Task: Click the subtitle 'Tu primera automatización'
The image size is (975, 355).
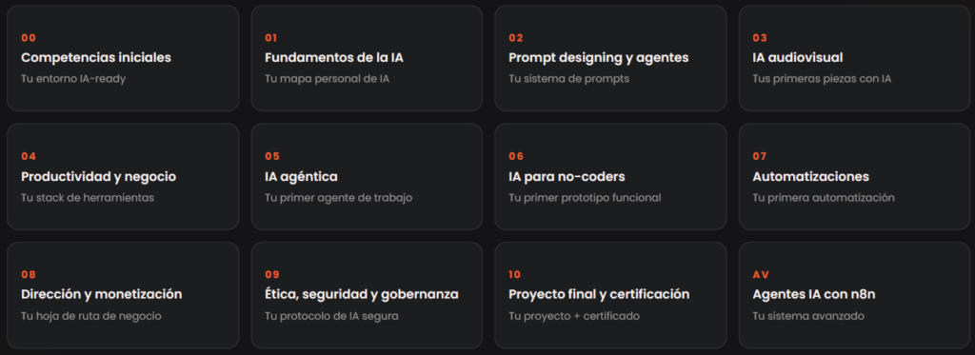Action: pyautogui.click(x=824, y=198)
